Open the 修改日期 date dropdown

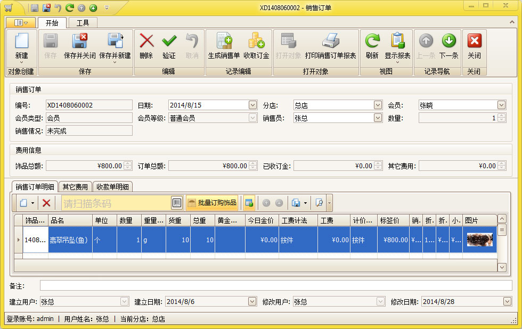pos(507,301)
